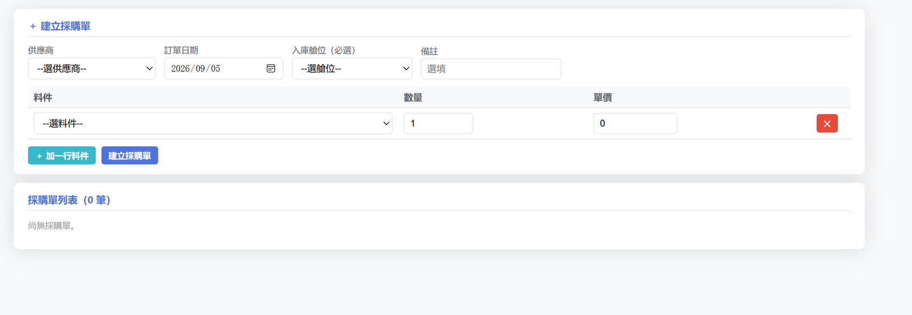This screenshot has height=315, width=912.
Task: Click the 訂單日期 field label
Action: [x=181, y=50]
